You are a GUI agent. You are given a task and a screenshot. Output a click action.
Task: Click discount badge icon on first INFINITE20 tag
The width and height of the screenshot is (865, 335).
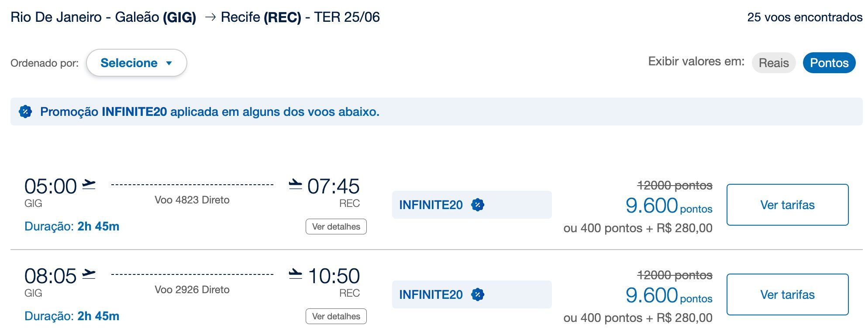click(478, 205)
